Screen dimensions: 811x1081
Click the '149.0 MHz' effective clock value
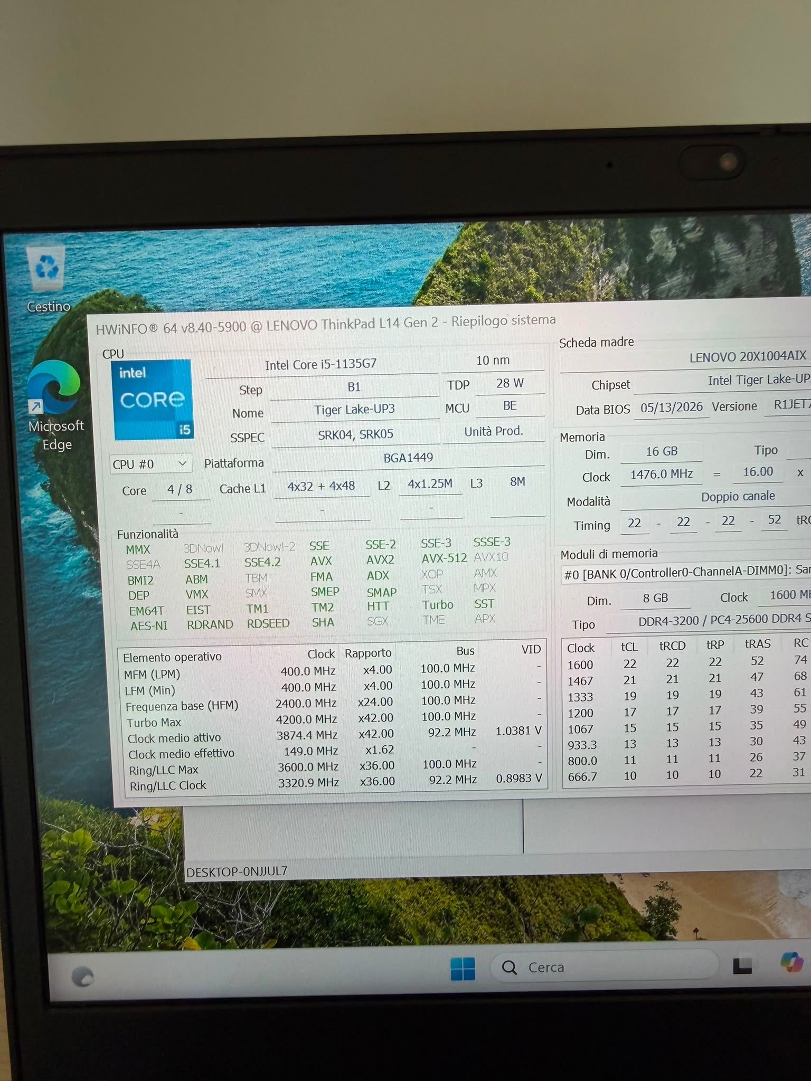tap(310, 751)
